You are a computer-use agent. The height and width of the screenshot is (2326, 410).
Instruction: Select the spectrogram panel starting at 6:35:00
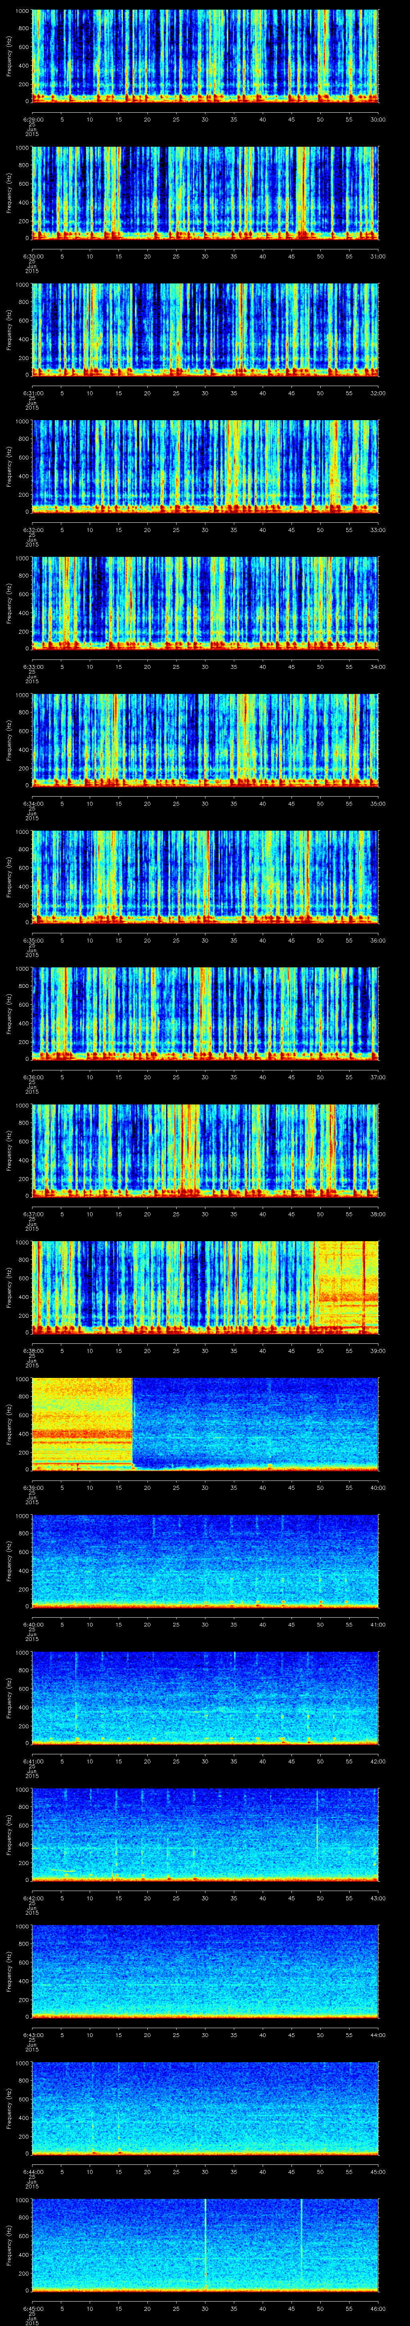point(205,877)
